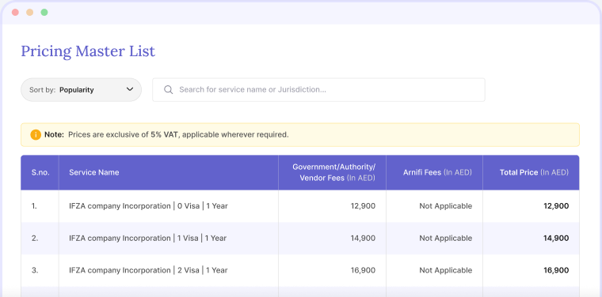Screen dimensions: 602x297
Task: Sort by the S.no. column header
Action: 40,172
